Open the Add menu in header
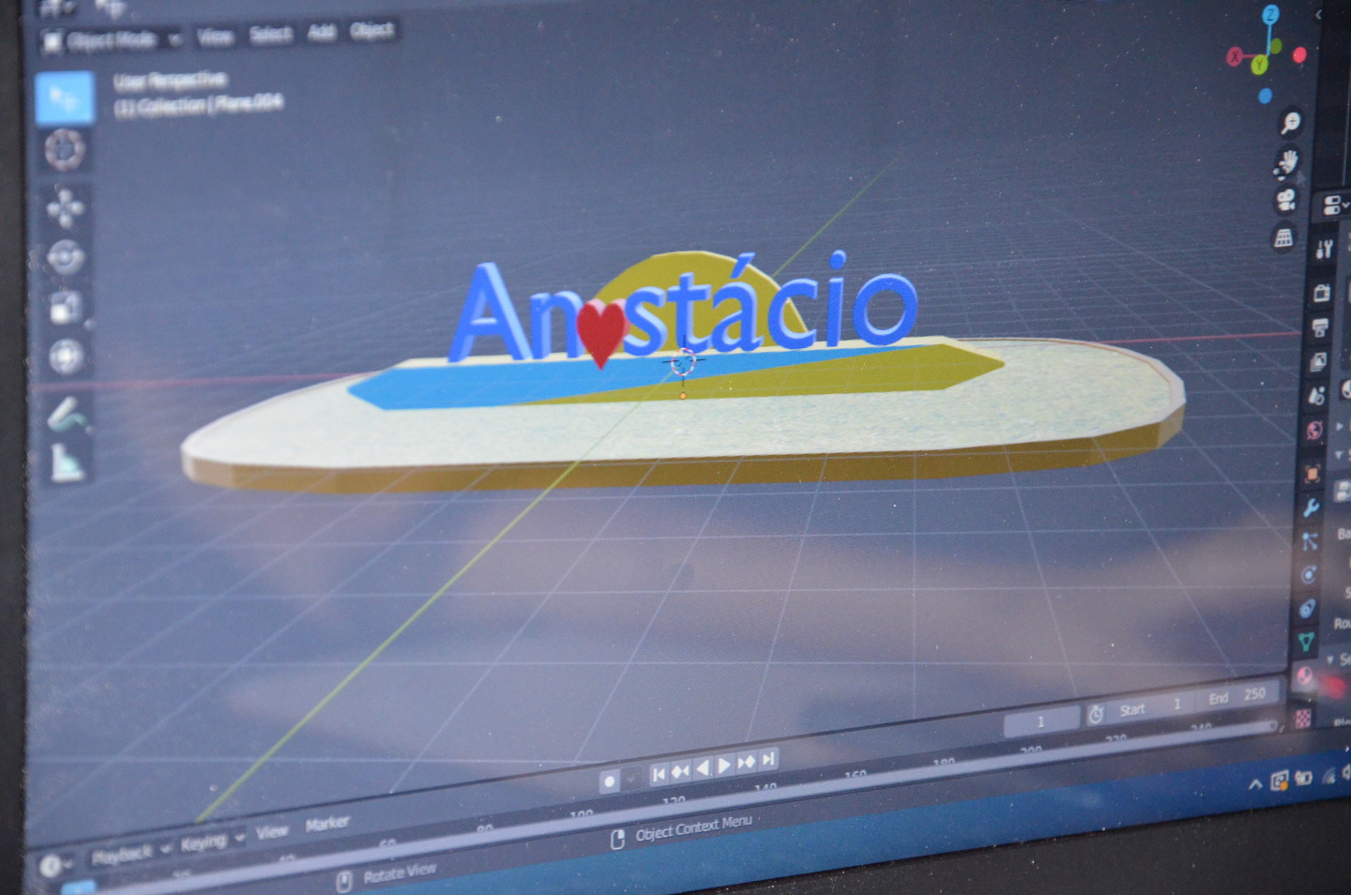 (x=321, y=33)
